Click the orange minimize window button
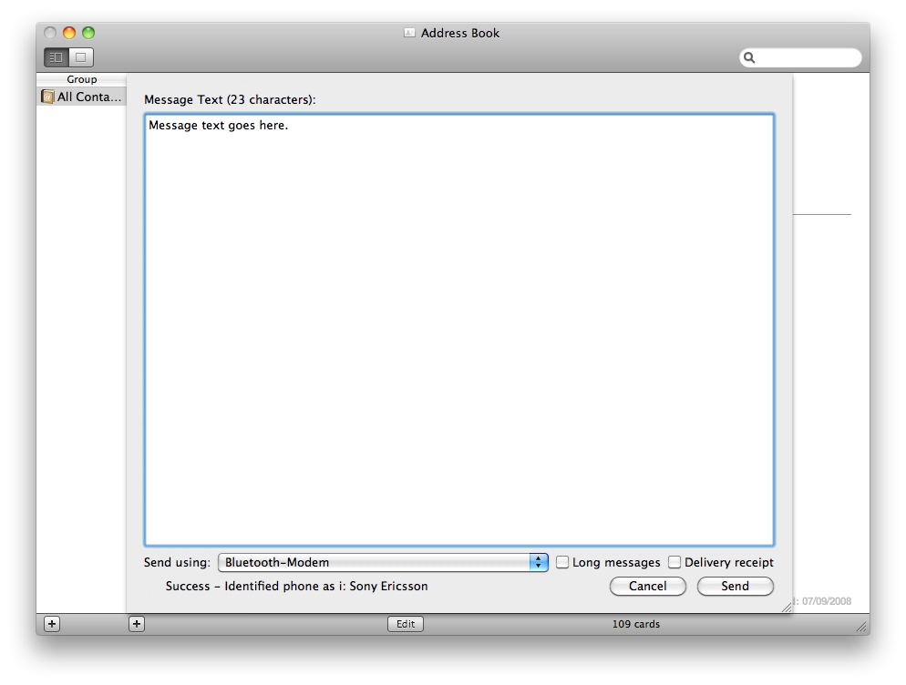 (69, 33)
